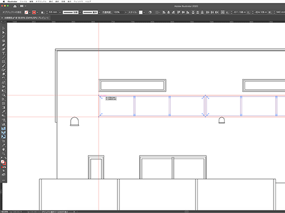Click fill swatch in control bar
Viewport: 285px width, 213px height.
coord(26,12)
